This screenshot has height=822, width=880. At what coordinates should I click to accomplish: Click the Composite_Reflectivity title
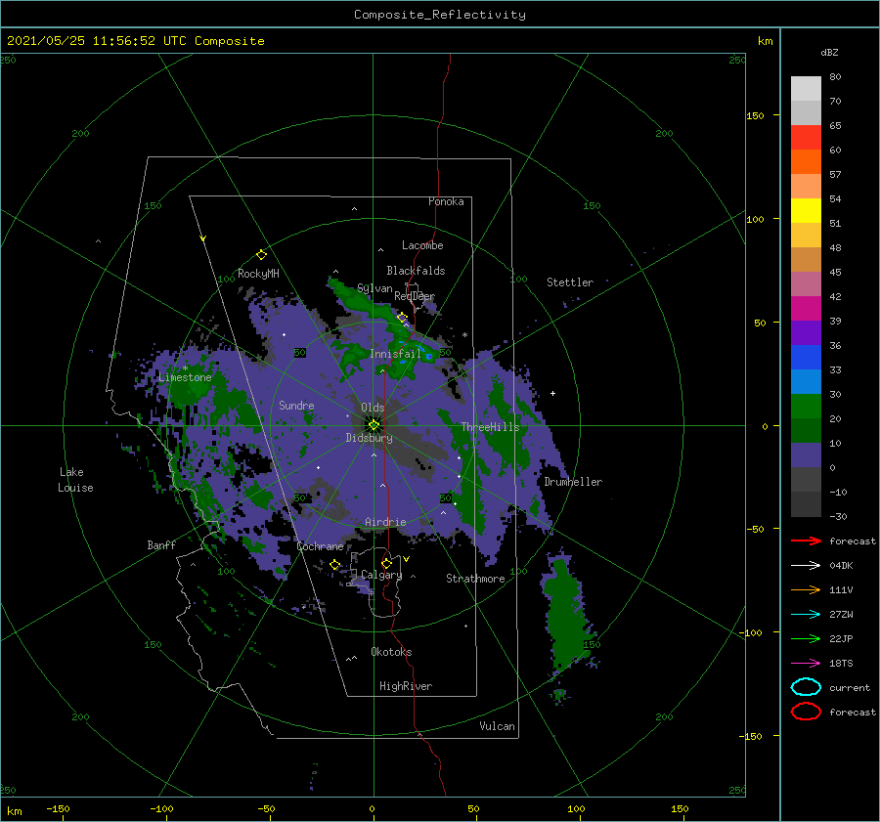point(440,15)
